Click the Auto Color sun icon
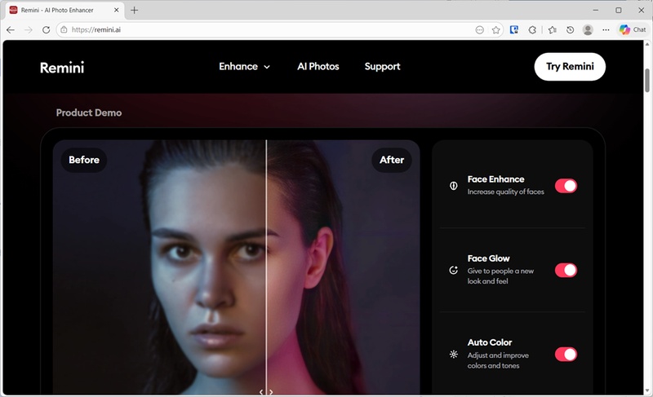653x397 pixels. [x=454, y=354]
